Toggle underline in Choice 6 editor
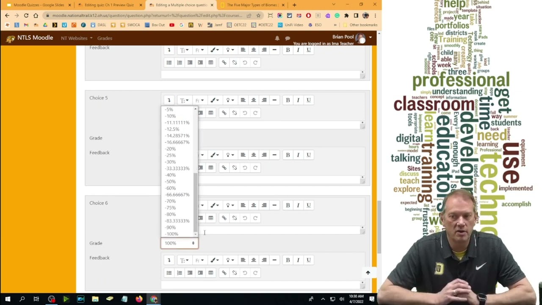This screenshot has height=305, width=542. [x=309, y=205]
